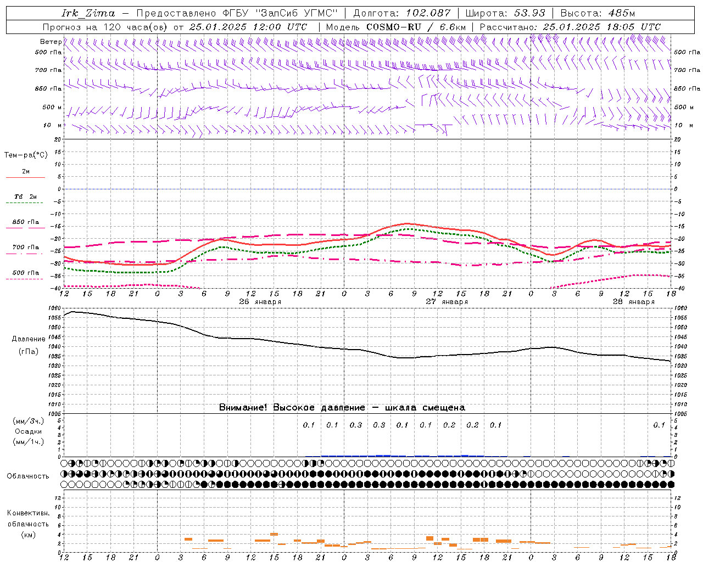Image resolution: width=703 pixels, height=562 pixels.
Task: Select the (гПа) pressure unit label
Action: pos(29,352)
